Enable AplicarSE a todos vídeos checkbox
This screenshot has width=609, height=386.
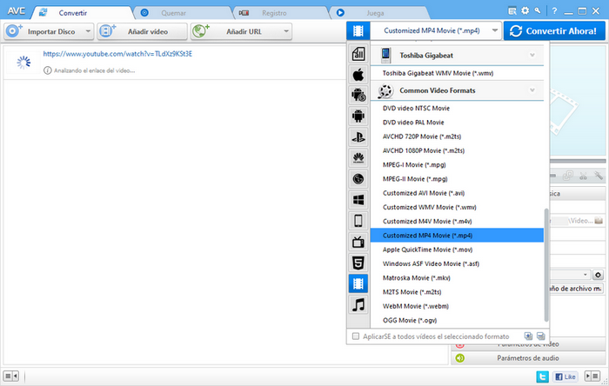(355, 336)
